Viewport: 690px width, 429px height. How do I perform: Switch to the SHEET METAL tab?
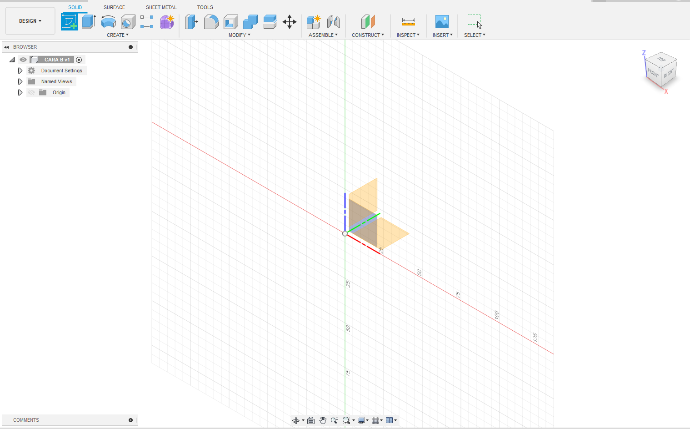(x=161, y=7)
